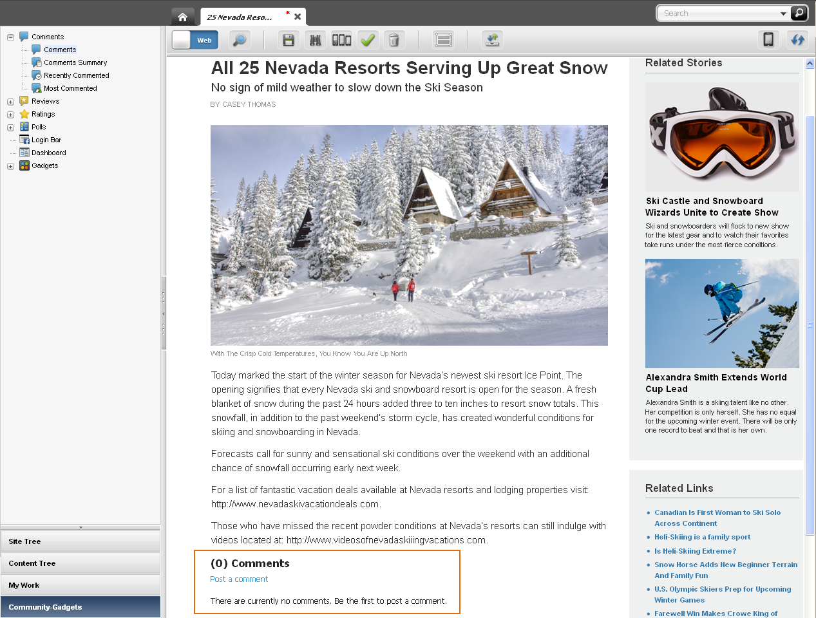Open the Community-Gadgets panel
The image size is (816, 618).
pos(81,607)
